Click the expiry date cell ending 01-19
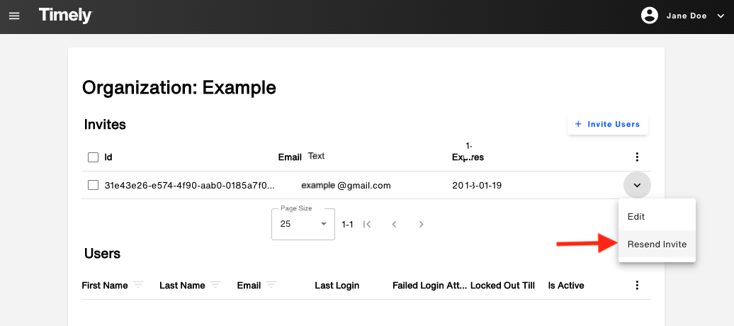The height and width of the screenshot is (326, 734). click(x=477, y=186)
